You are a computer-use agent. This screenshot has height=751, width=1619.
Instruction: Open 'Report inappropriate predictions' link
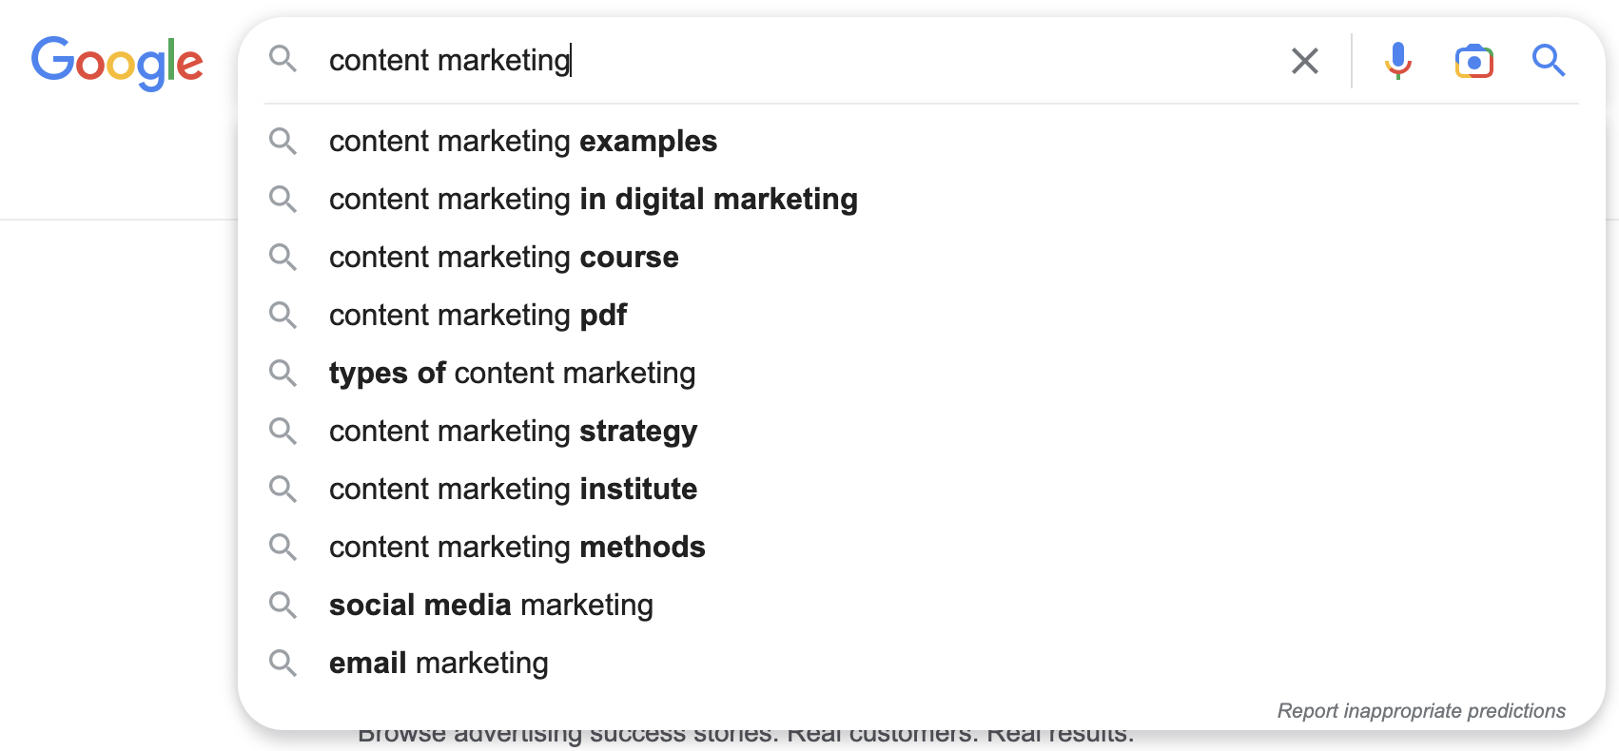click(x=1421, y=711)
